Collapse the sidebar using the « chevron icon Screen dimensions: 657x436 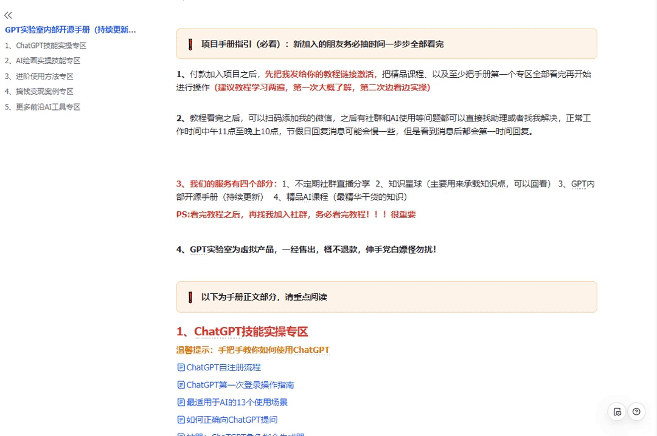pos(9,15)
